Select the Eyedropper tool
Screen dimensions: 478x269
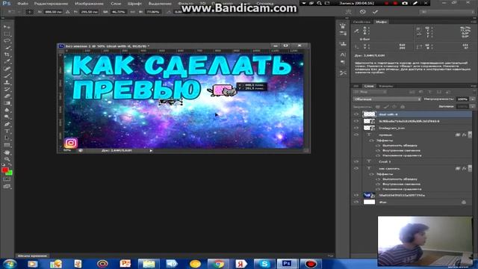7,61
